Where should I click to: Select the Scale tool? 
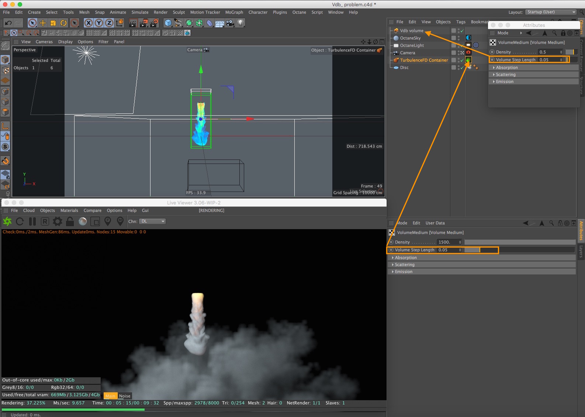53,23
